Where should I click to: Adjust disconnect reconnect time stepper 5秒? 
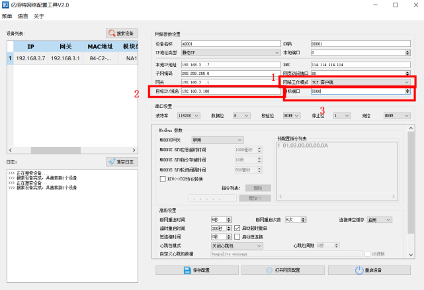[229, 220]
